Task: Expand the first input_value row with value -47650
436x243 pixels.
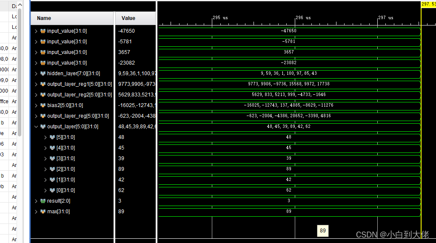Action: [x=36, y=31]
